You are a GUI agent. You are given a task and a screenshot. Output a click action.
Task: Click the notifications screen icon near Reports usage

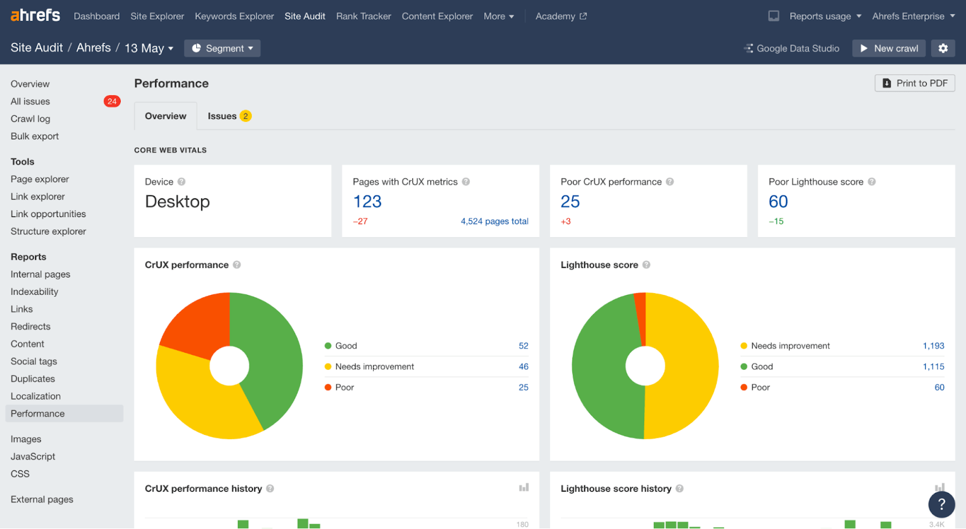(773, 16)
